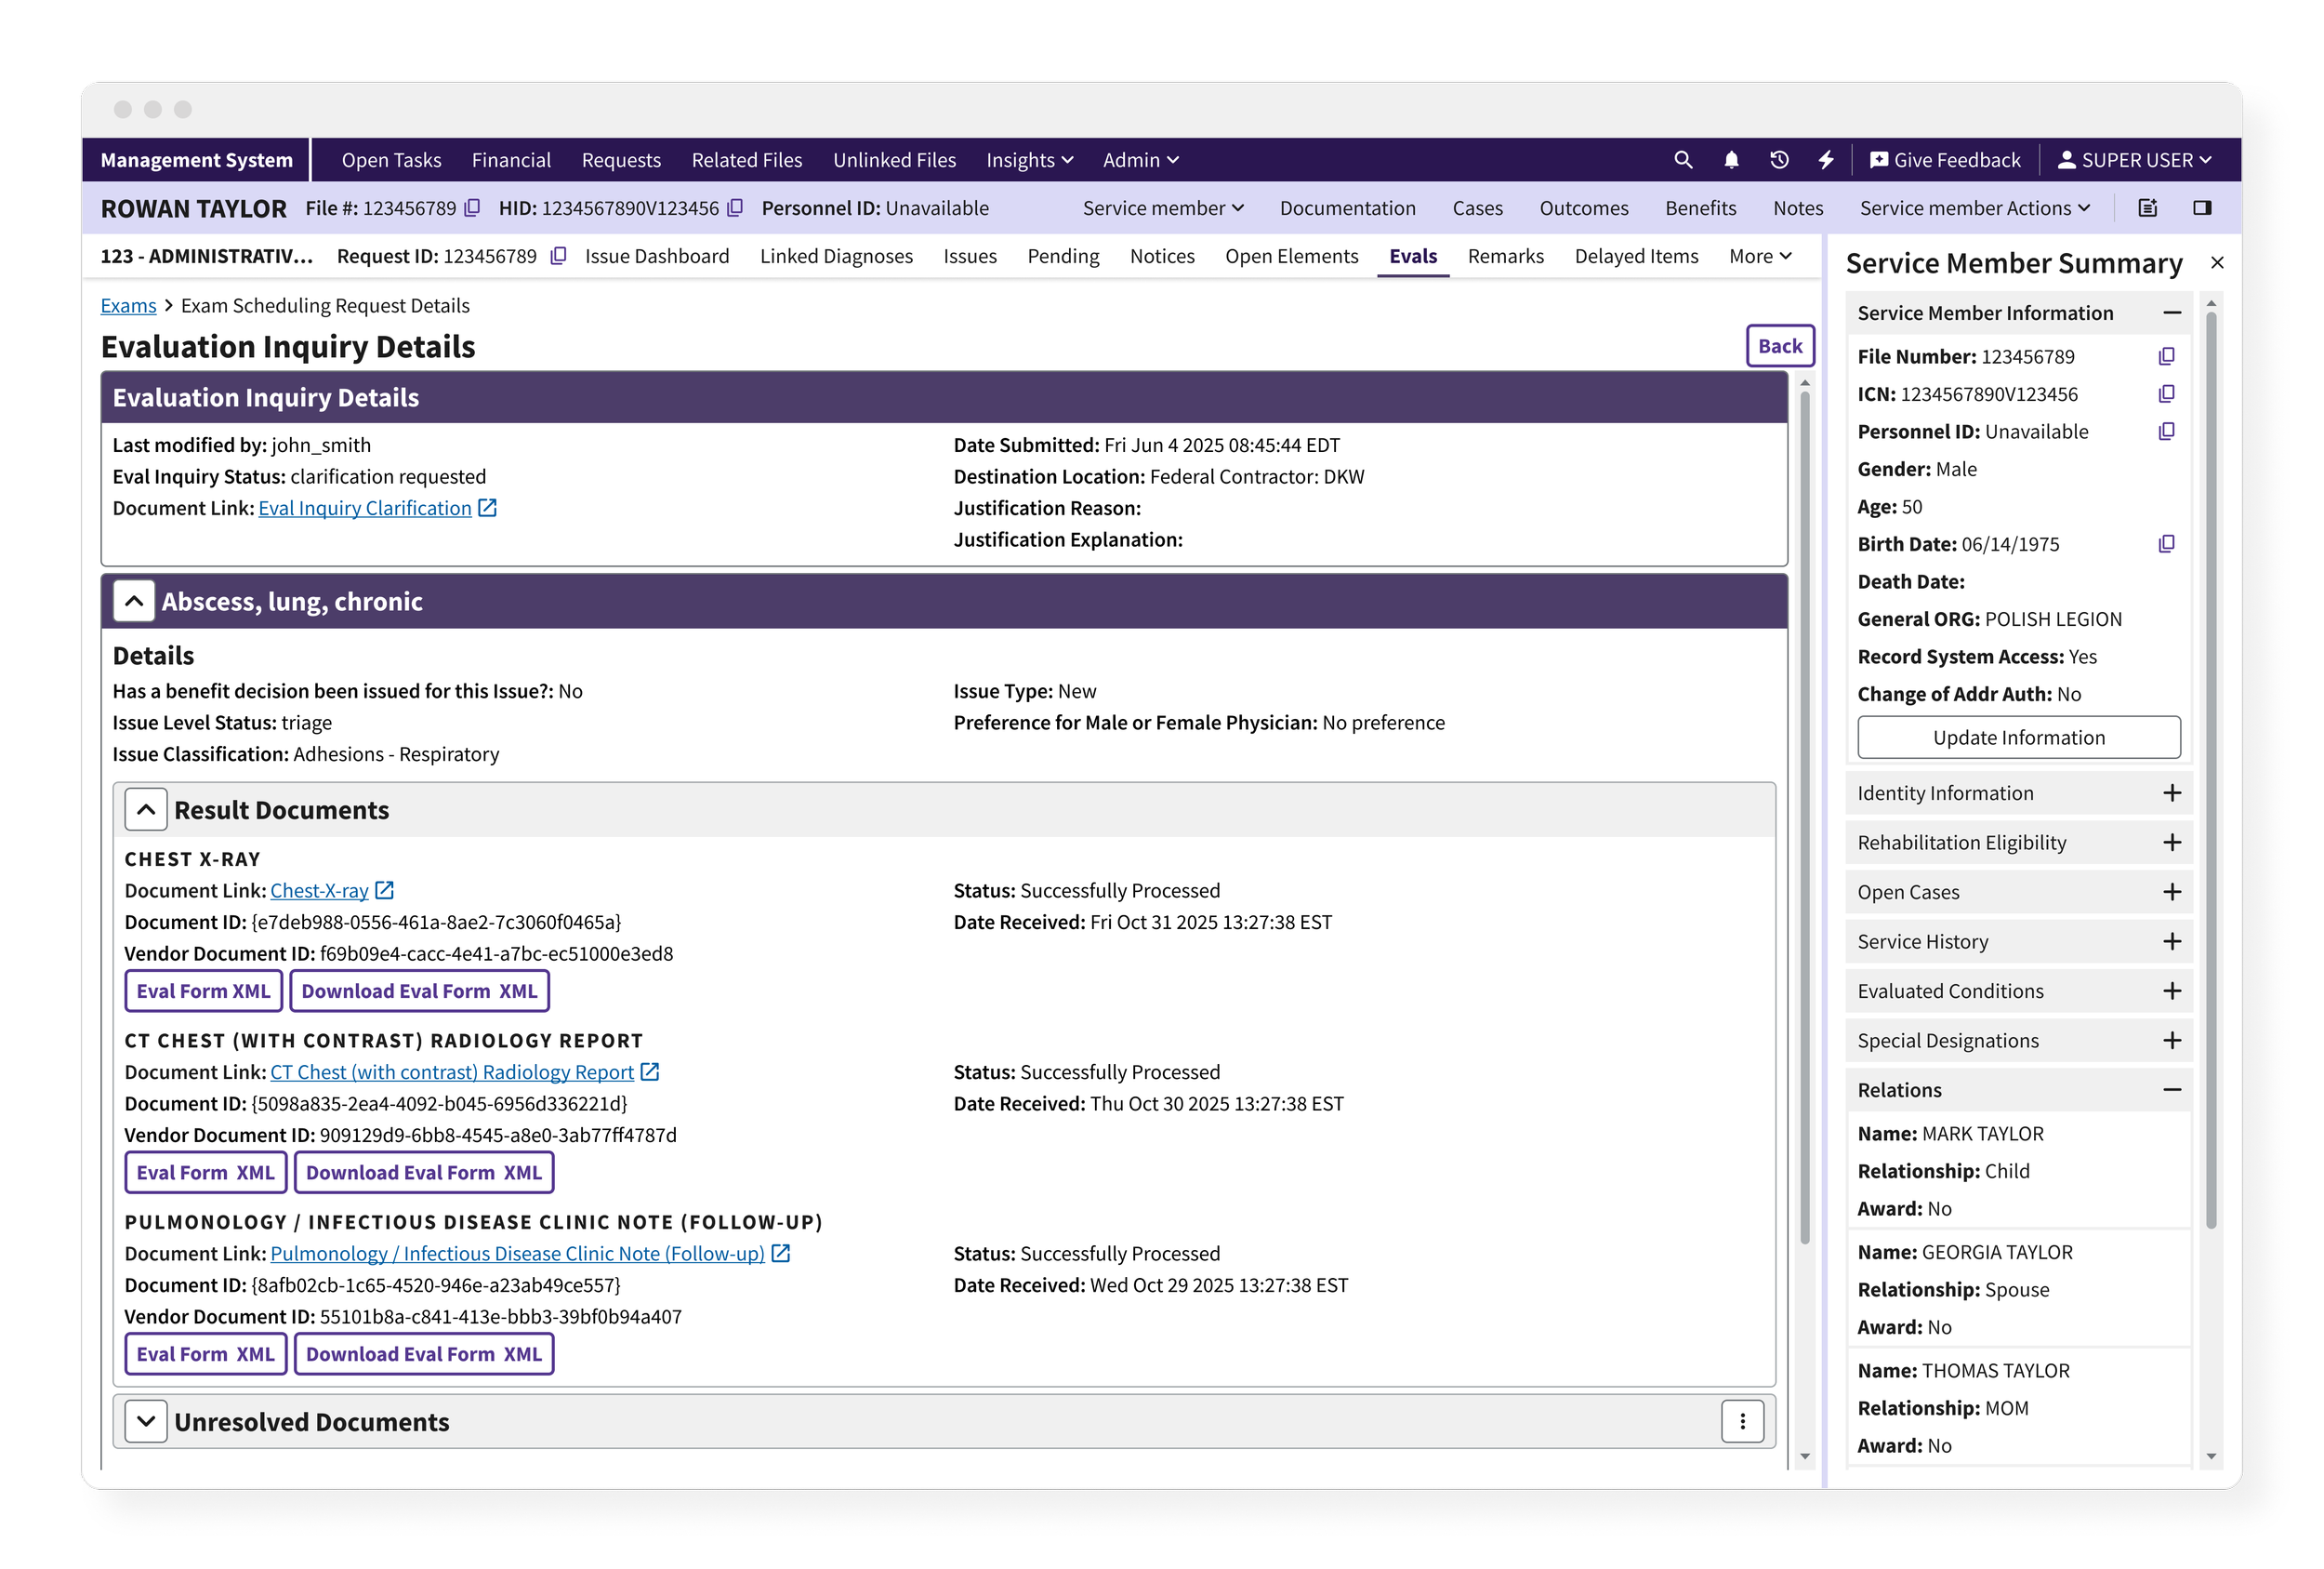
Task: Open Eval Inquiry Clarification link
Action: click(x=365, y=509)
